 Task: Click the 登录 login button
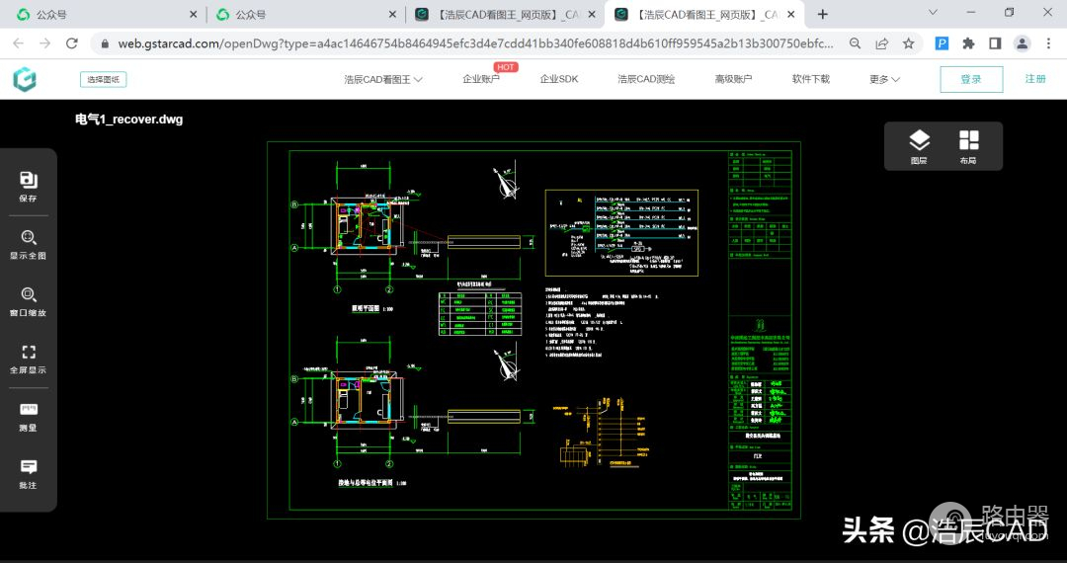pyautogui.click(x=970, y=79)
